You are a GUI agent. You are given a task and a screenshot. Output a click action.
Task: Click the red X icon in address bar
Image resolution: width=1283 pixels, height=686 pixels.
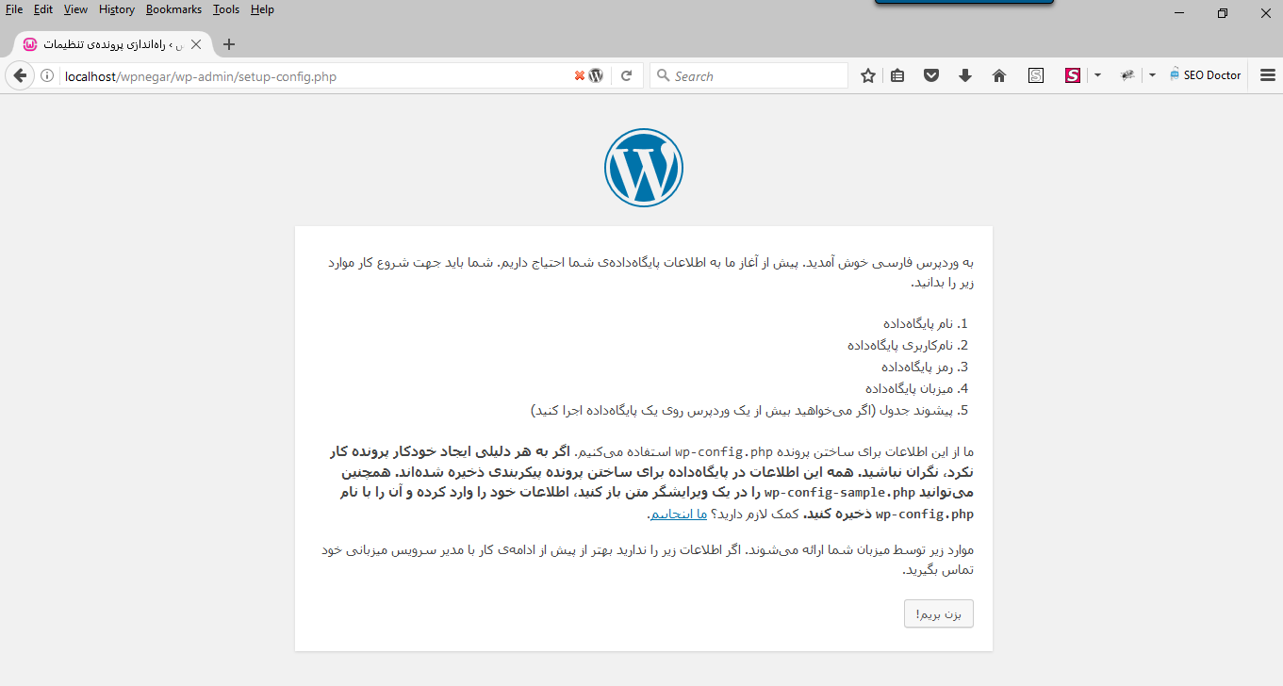pyautogui.click(x=579, y=76)
